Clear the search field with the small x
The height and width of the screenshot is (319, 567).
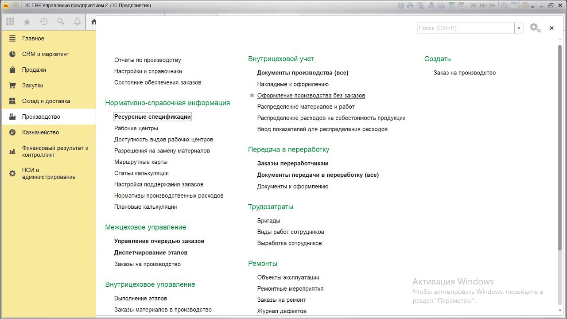[x=519, y=28]
